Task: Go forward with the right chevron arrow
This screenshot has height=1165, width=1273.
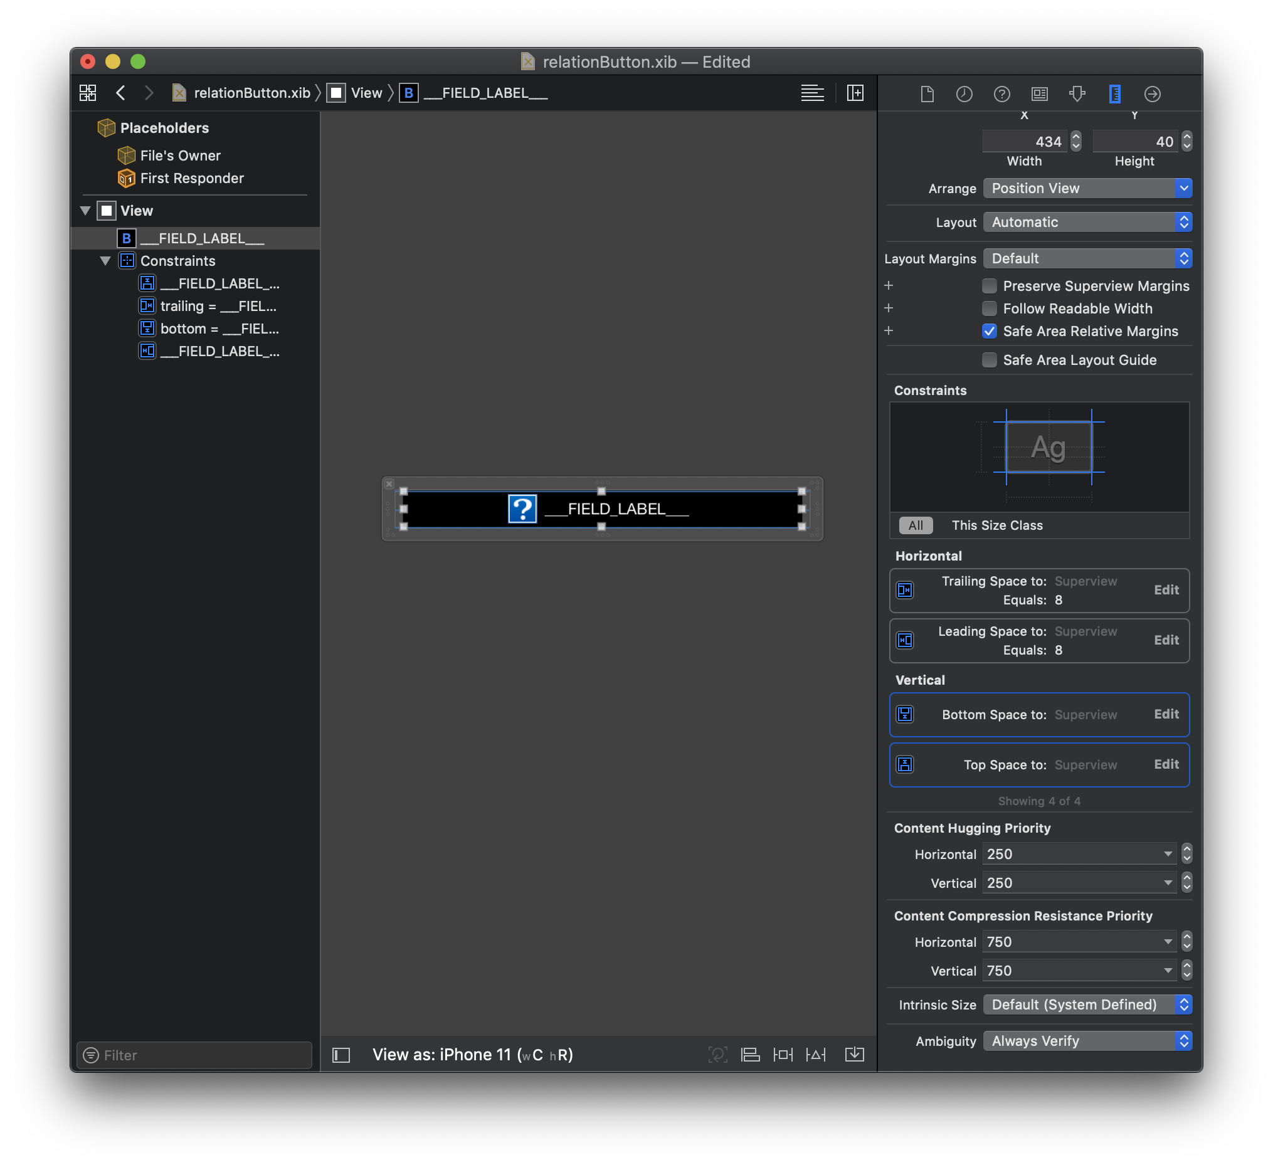Action: [x=149, y=93]
